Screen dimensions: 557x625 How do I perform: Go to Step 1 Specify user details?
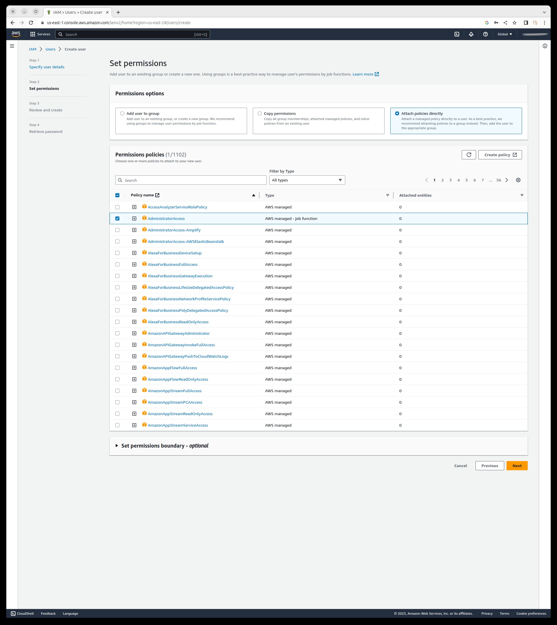[x=47, y=67]
